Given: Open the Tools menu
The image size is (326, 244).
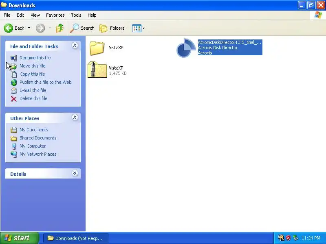Looking at the screenshot, I should pyautogui.click(x=76, y=15).
